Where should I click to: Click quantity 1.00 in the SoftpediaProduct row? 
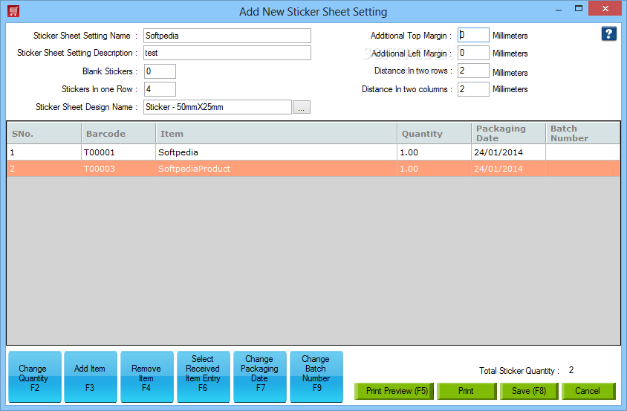[x=435, y=169]
